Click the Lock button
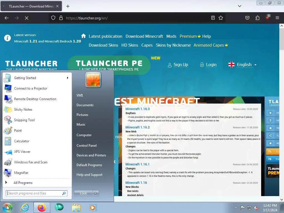 click(x=83, y=193)
